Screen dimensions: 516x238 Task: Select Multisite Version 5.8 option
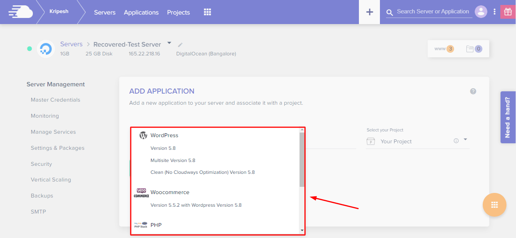(x=173, y=160)
